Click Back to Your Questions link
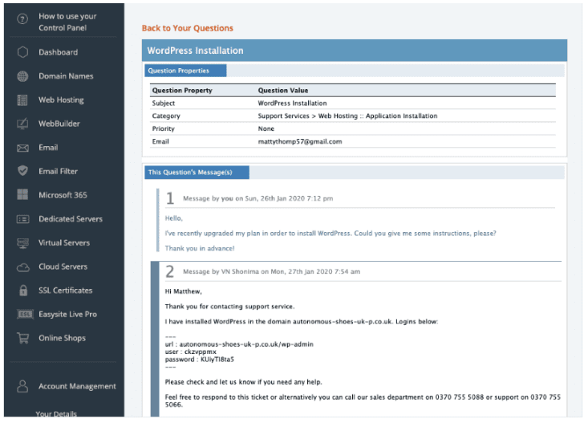588x423 pixels. coord(187,28)
